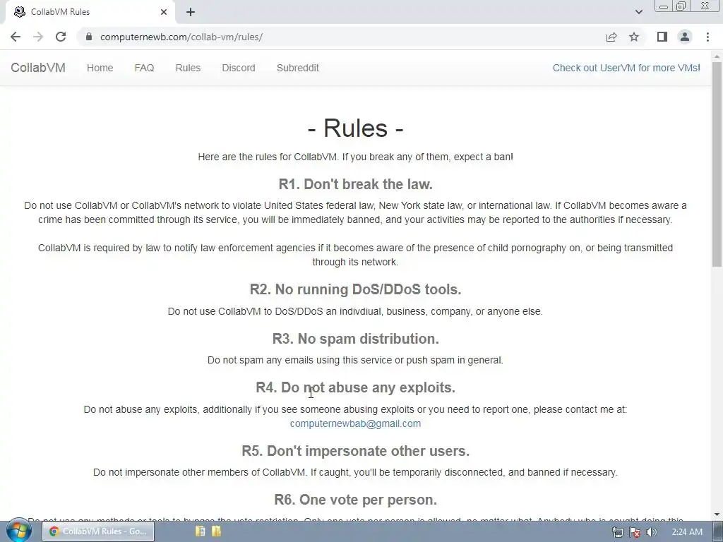
Task: Click computernewbab@gmail.com email link
Action: tap(355, 423)
